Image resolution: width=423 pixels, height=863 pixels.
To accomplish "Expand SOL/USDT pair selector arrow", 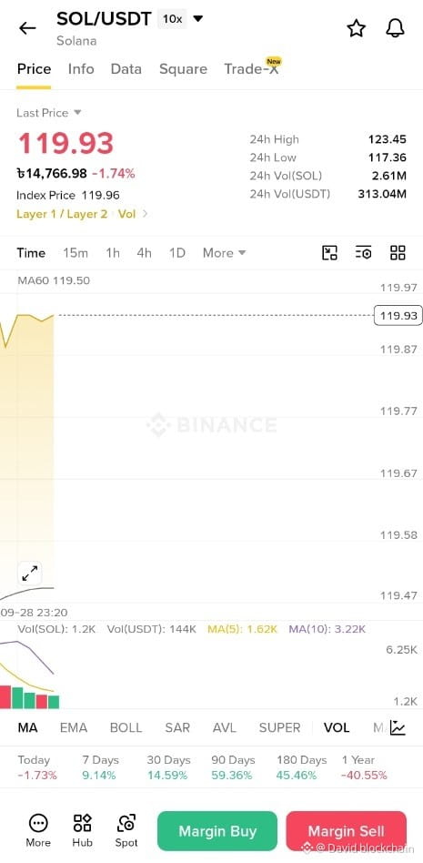I will click(x=198, y=19).
